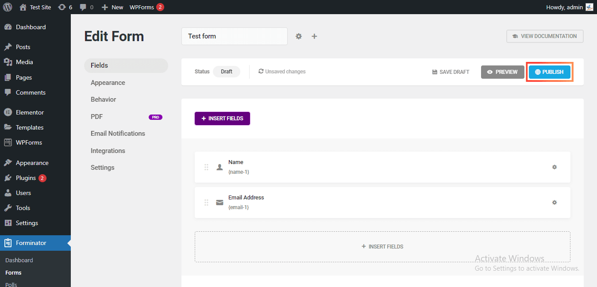
Task: Open the Name field settings gear
Action: coord(554,167)
